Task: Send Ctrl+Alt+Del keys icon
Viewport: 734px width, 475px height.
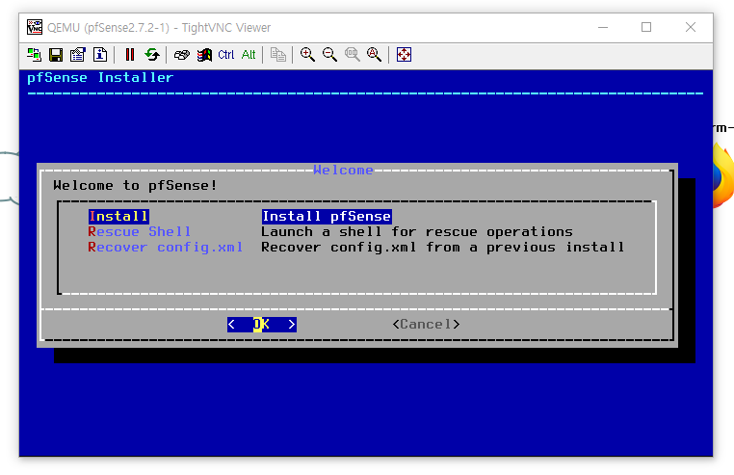Action: coord(182,55)
